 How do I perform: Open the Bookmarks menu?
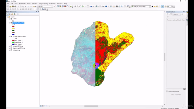(x=22, y=4)
